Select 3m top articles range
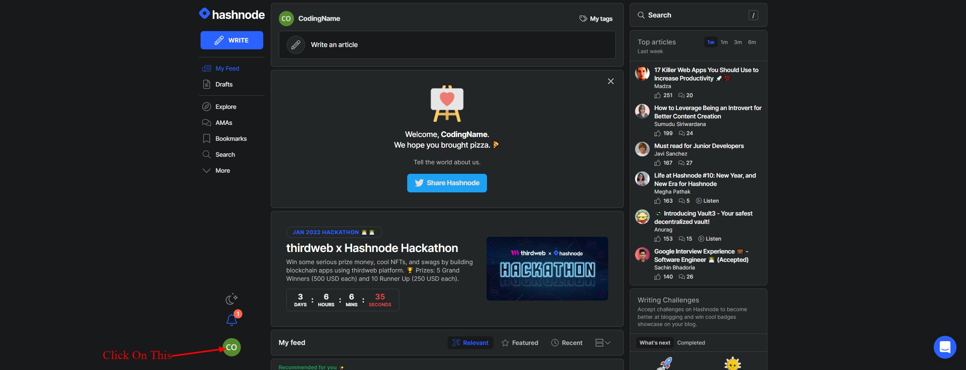 click(x=738, y=42)
